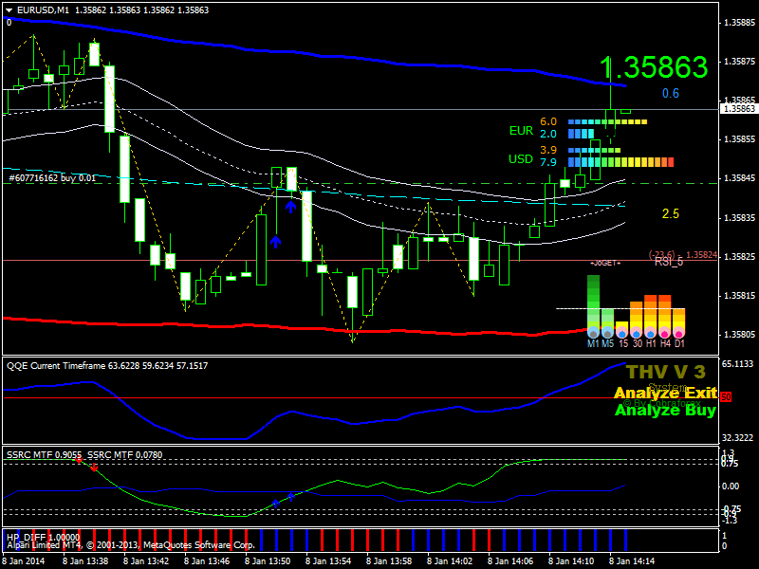This screenshot has height=569, width=759.
Task: Click the H4 timeframe label
Action: 665,343
